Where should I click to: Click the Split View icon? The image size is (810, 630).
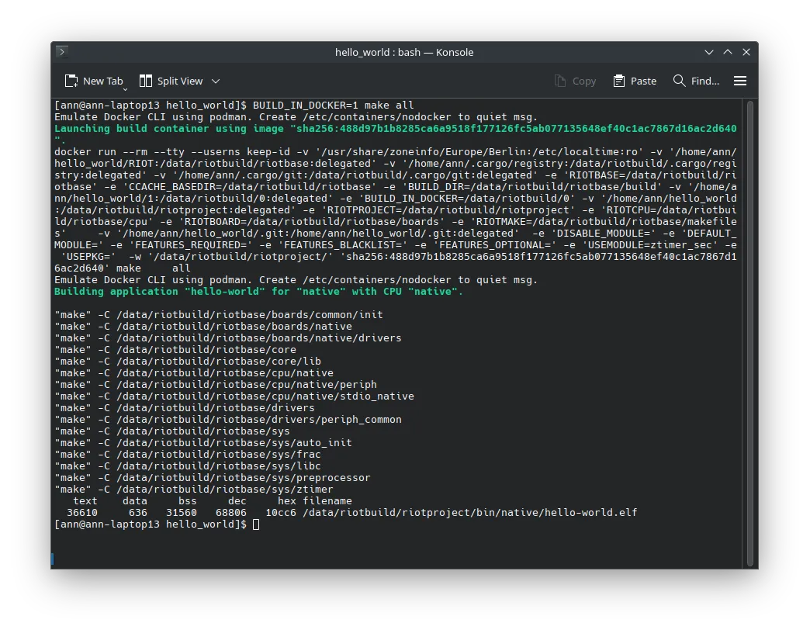[x=146, y=81]
